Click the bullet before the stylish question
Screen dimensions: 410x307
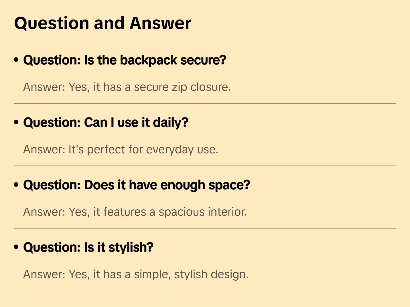pos(16,247)
